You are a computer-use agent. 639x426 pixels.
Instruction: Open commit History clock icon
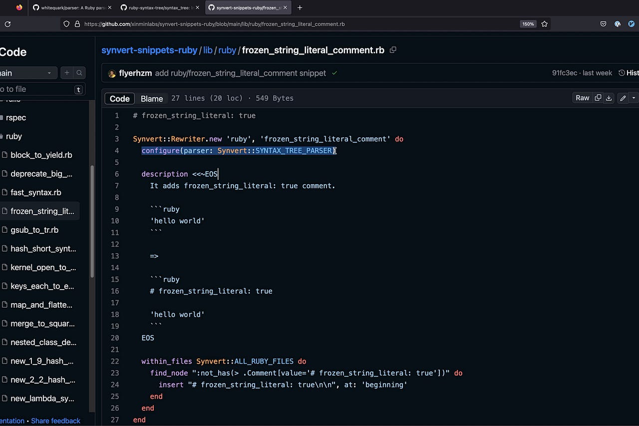pyautogui.click(x=622, y=73)
